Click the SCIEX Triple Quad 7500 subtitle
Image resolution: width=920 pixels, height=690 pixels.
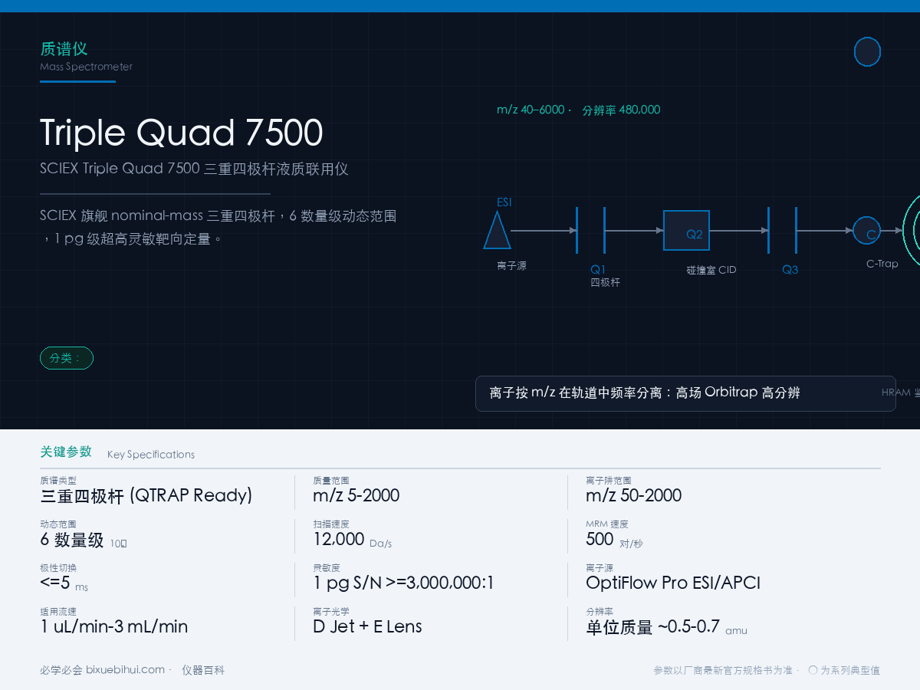click(194, 169)
